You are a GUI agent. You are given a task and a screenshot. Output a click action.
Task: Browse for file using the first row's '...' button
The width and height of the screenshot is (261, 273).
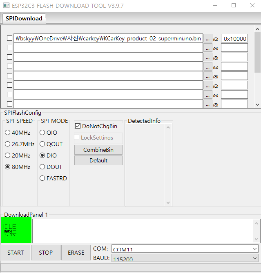[207, 38]
